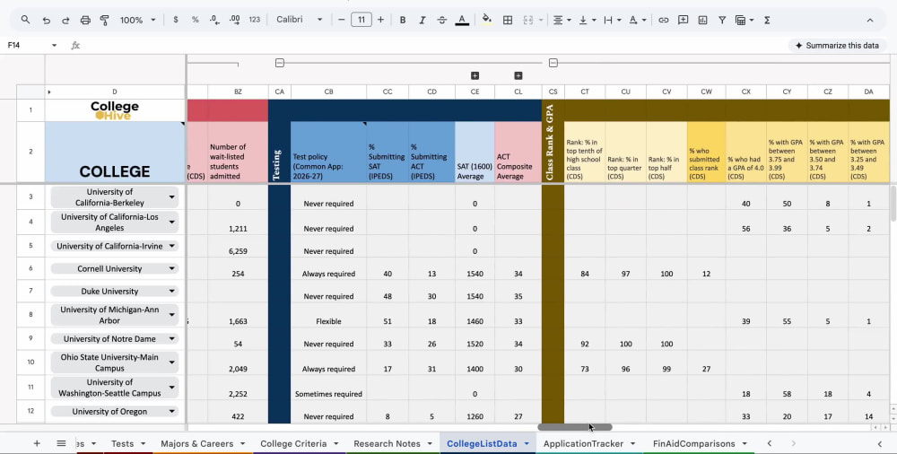Image resolution: width=897 pixels, height=454 pixels.
Task: Select column BZ header
Action: [x=238, y=92]
